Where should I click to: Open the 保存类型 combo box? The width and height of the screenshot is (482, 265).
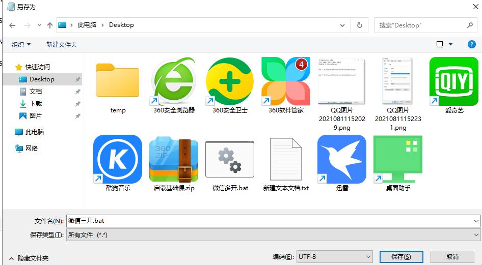[273, 235]
